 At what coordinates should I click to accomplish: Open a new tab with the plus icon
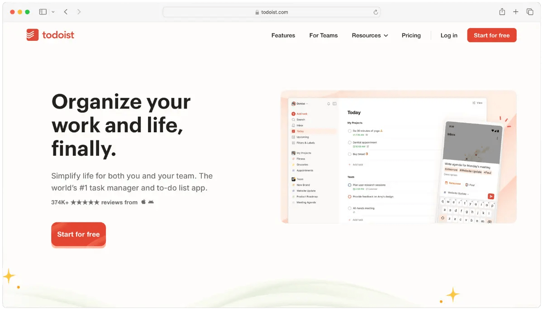coord(516,12)
